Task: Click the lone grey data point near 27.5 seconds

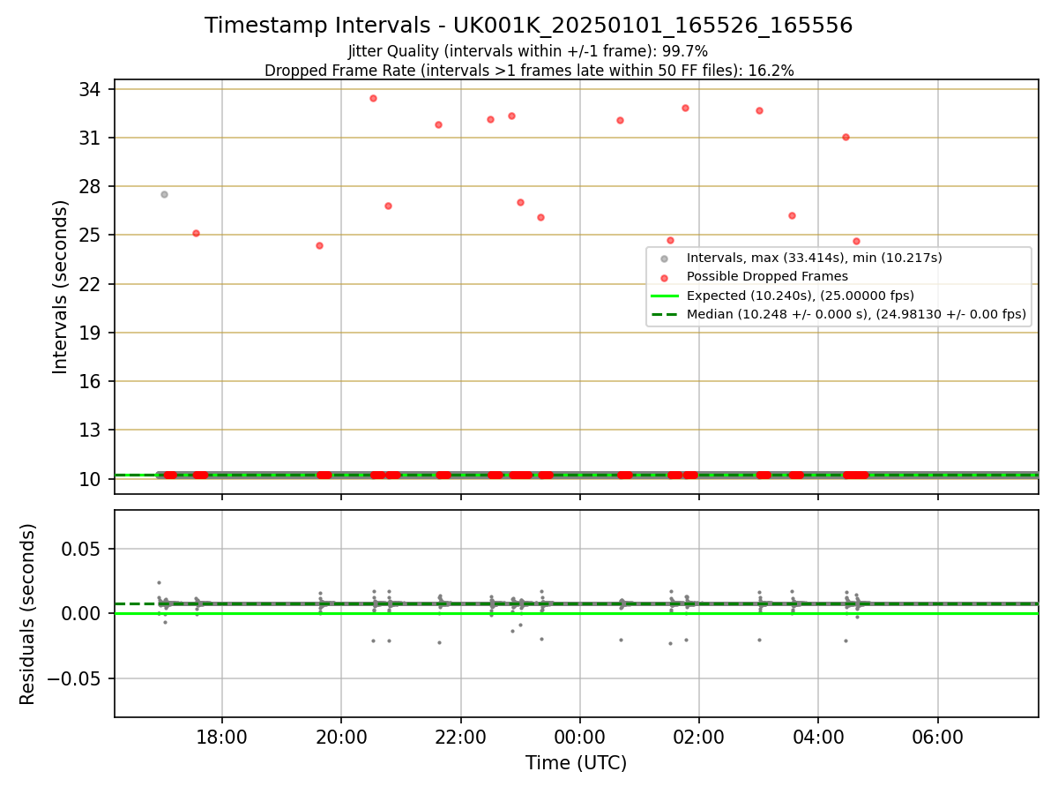Action: point(164,194)
